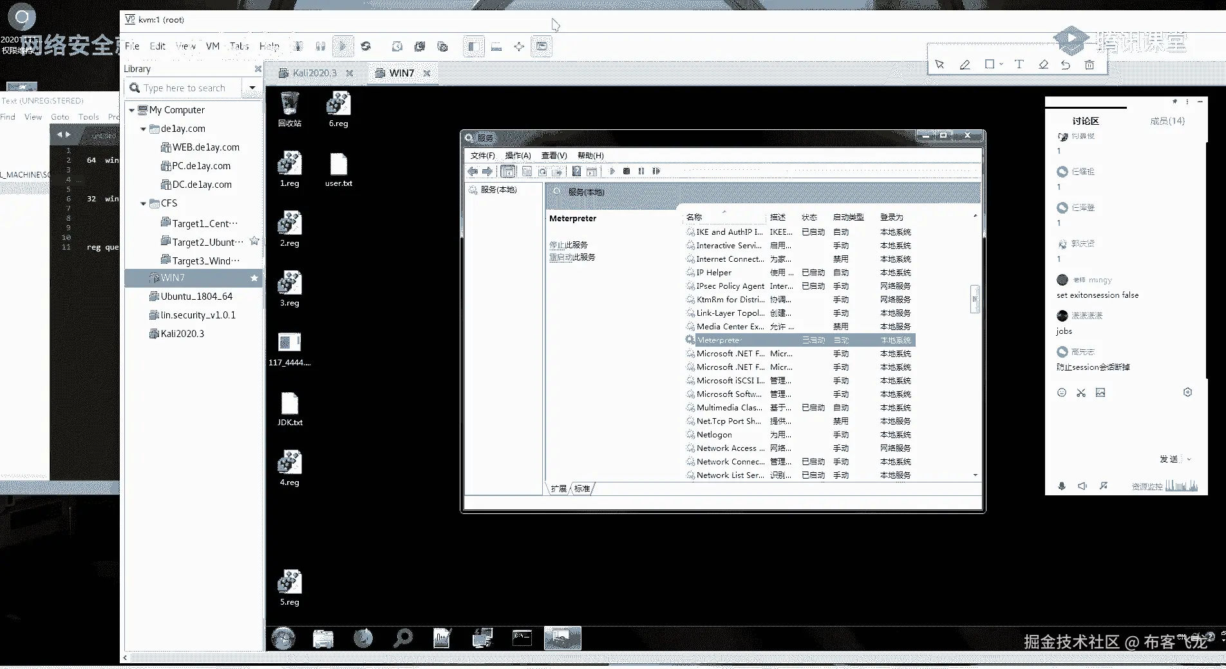Click the green power-on play button in VMware toolbar
Screen dimensions: 1226x669
click(343, 46)
